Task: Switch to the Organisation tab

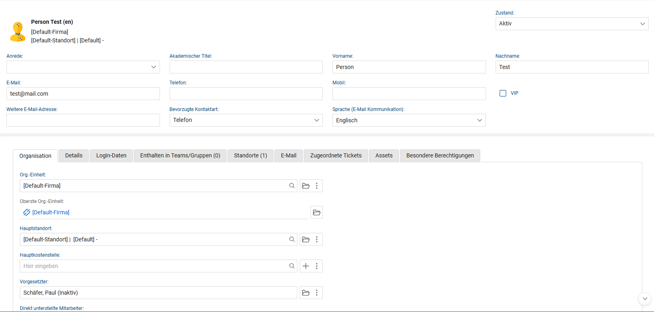Action: tap(36, 156)
